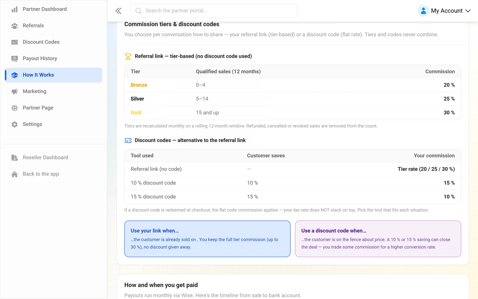
Task: Collapse the sidebar with the double chevron
Action: (119, 11)
